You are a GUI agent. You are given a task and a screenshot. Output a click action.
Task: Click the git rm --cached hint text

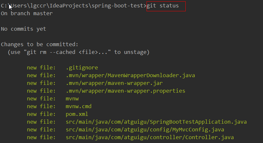pyautogui.click(x=79, y=52)
